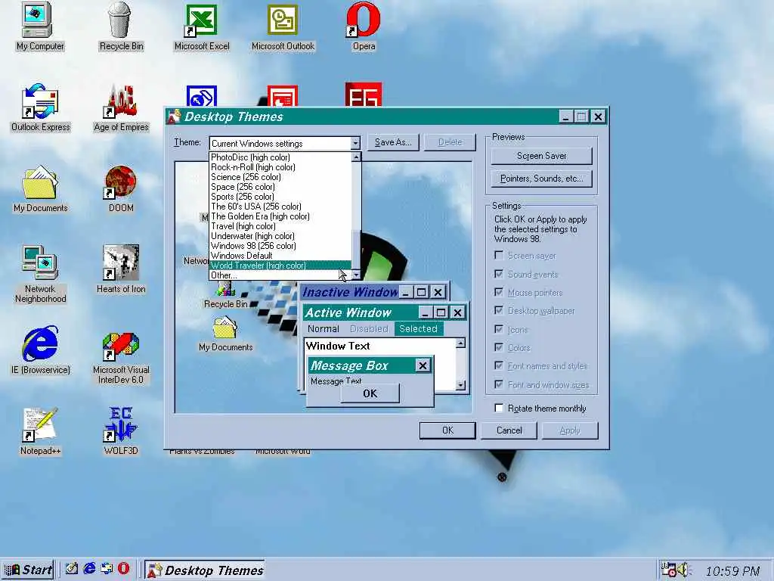Toggle the Desktop wallpaper checkbox
Image resolution: width=774 pixels, height=581 pixels.
[x=499, y=310]
